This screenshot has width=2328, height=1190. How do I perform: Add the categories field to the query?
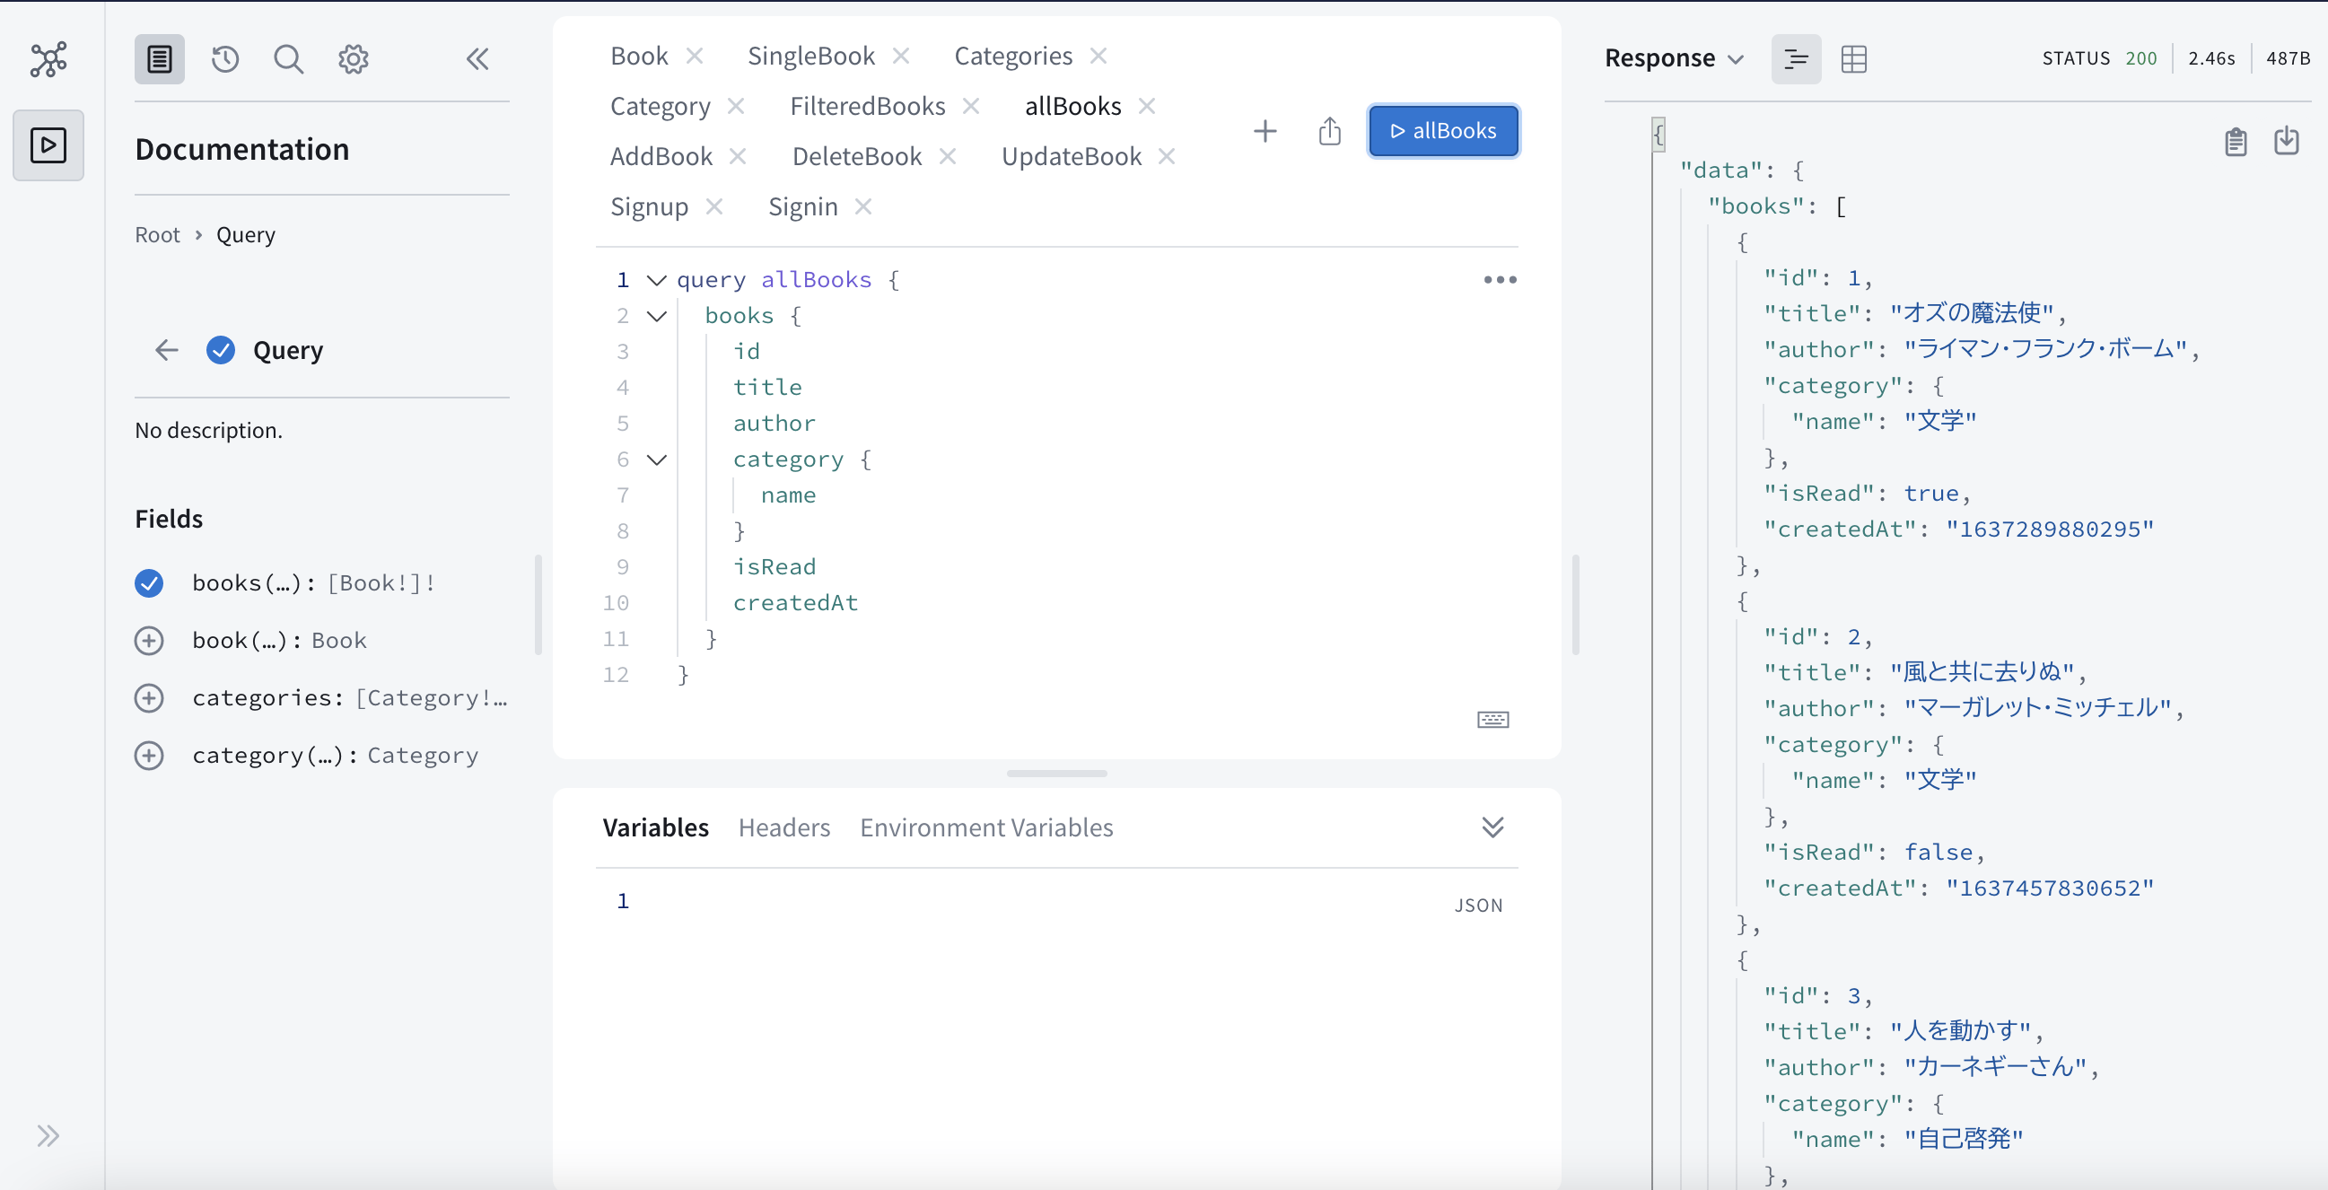click(149, 698)
